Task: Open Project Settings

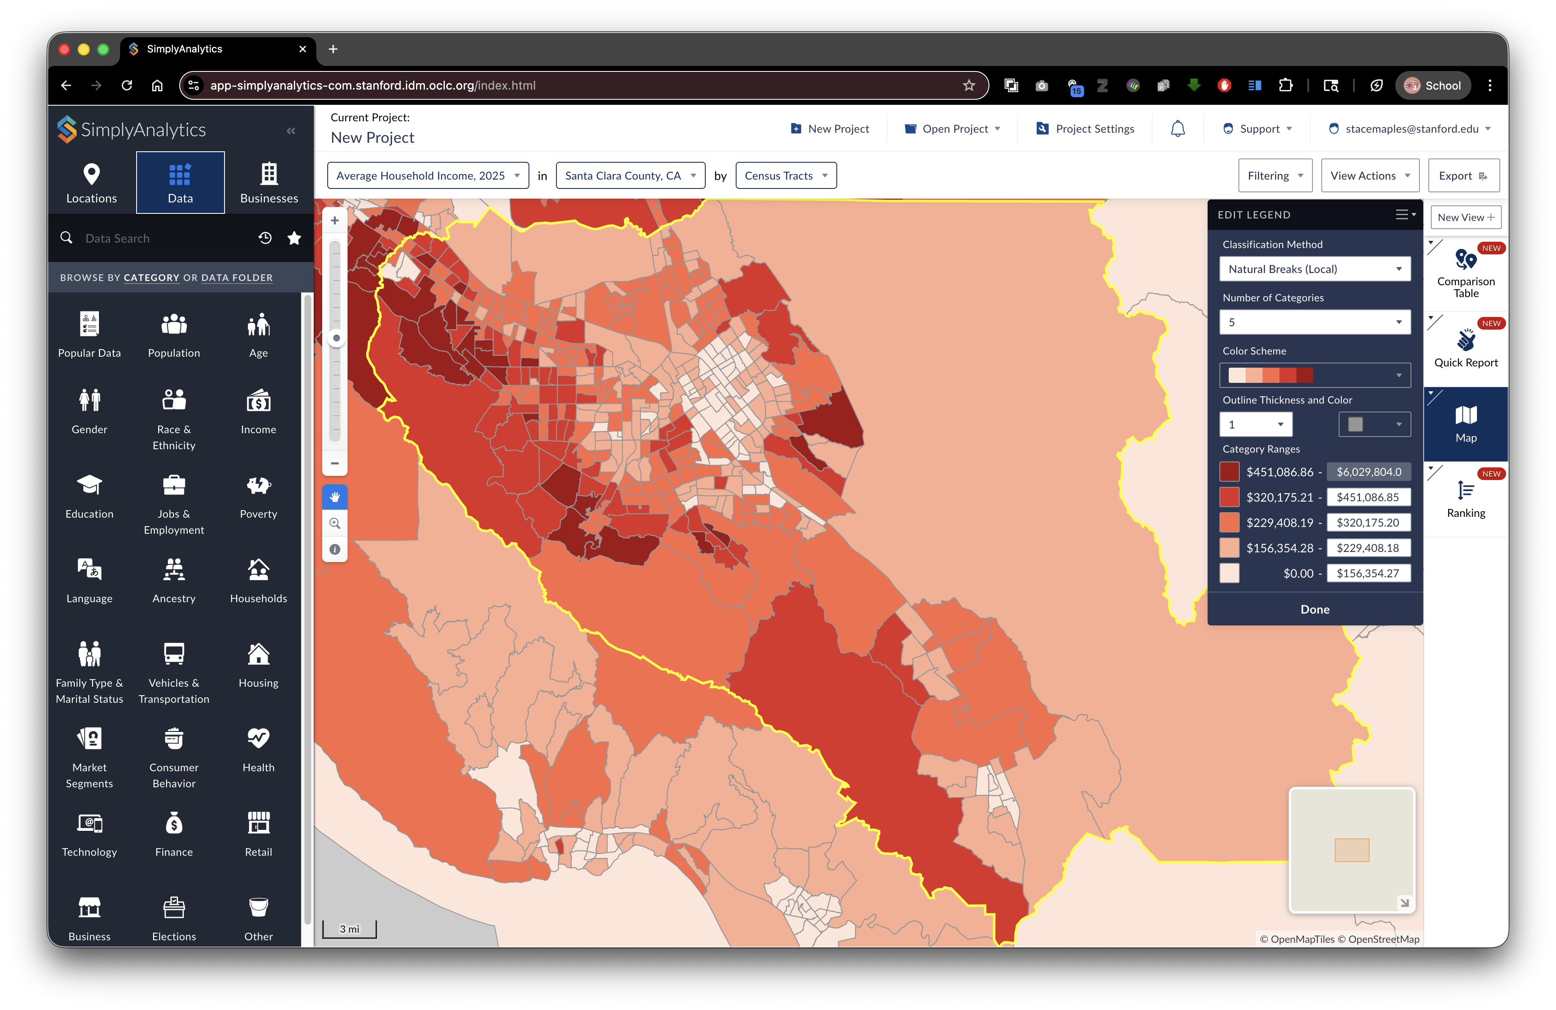Action: (x=1085, y=129)
